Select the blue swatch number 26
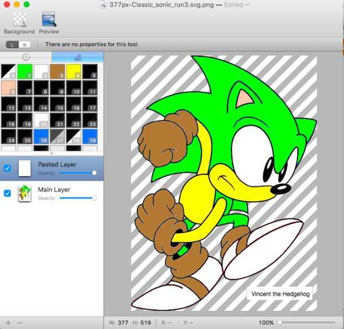Screen dimensions: 344x329 (41, 136)
